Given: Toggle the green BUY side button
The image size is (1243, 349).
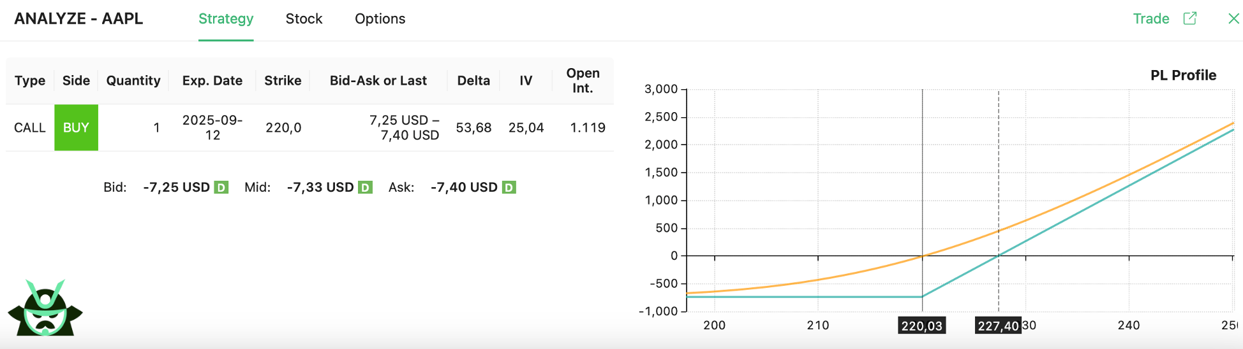Looking at the screenshot, I should 76,127.
